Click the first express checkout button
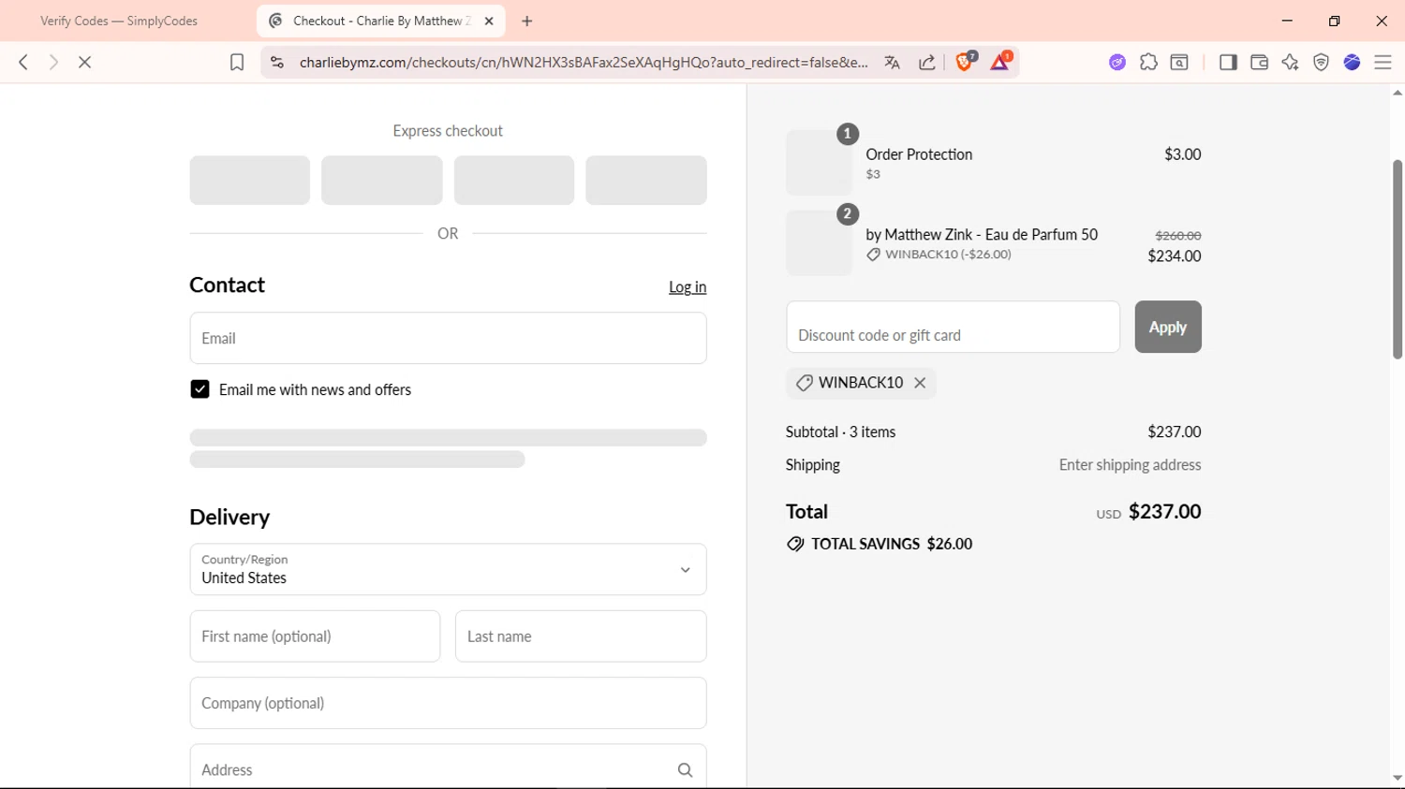The width and height of the screenshot is (1405, 789). pos(249,180)
